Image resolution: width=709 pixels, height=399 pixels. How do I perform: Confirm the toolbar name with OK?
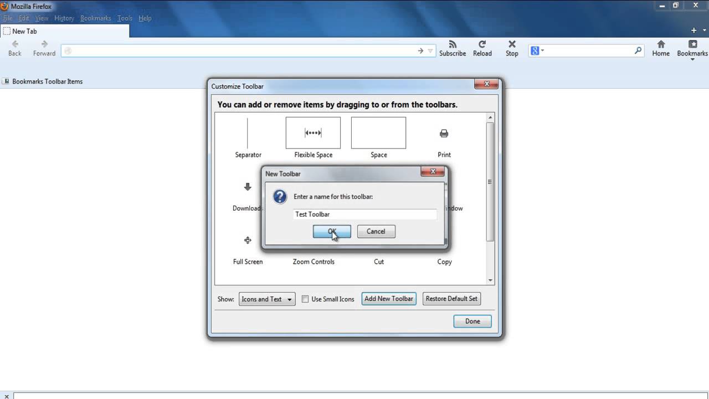[332, 232]
